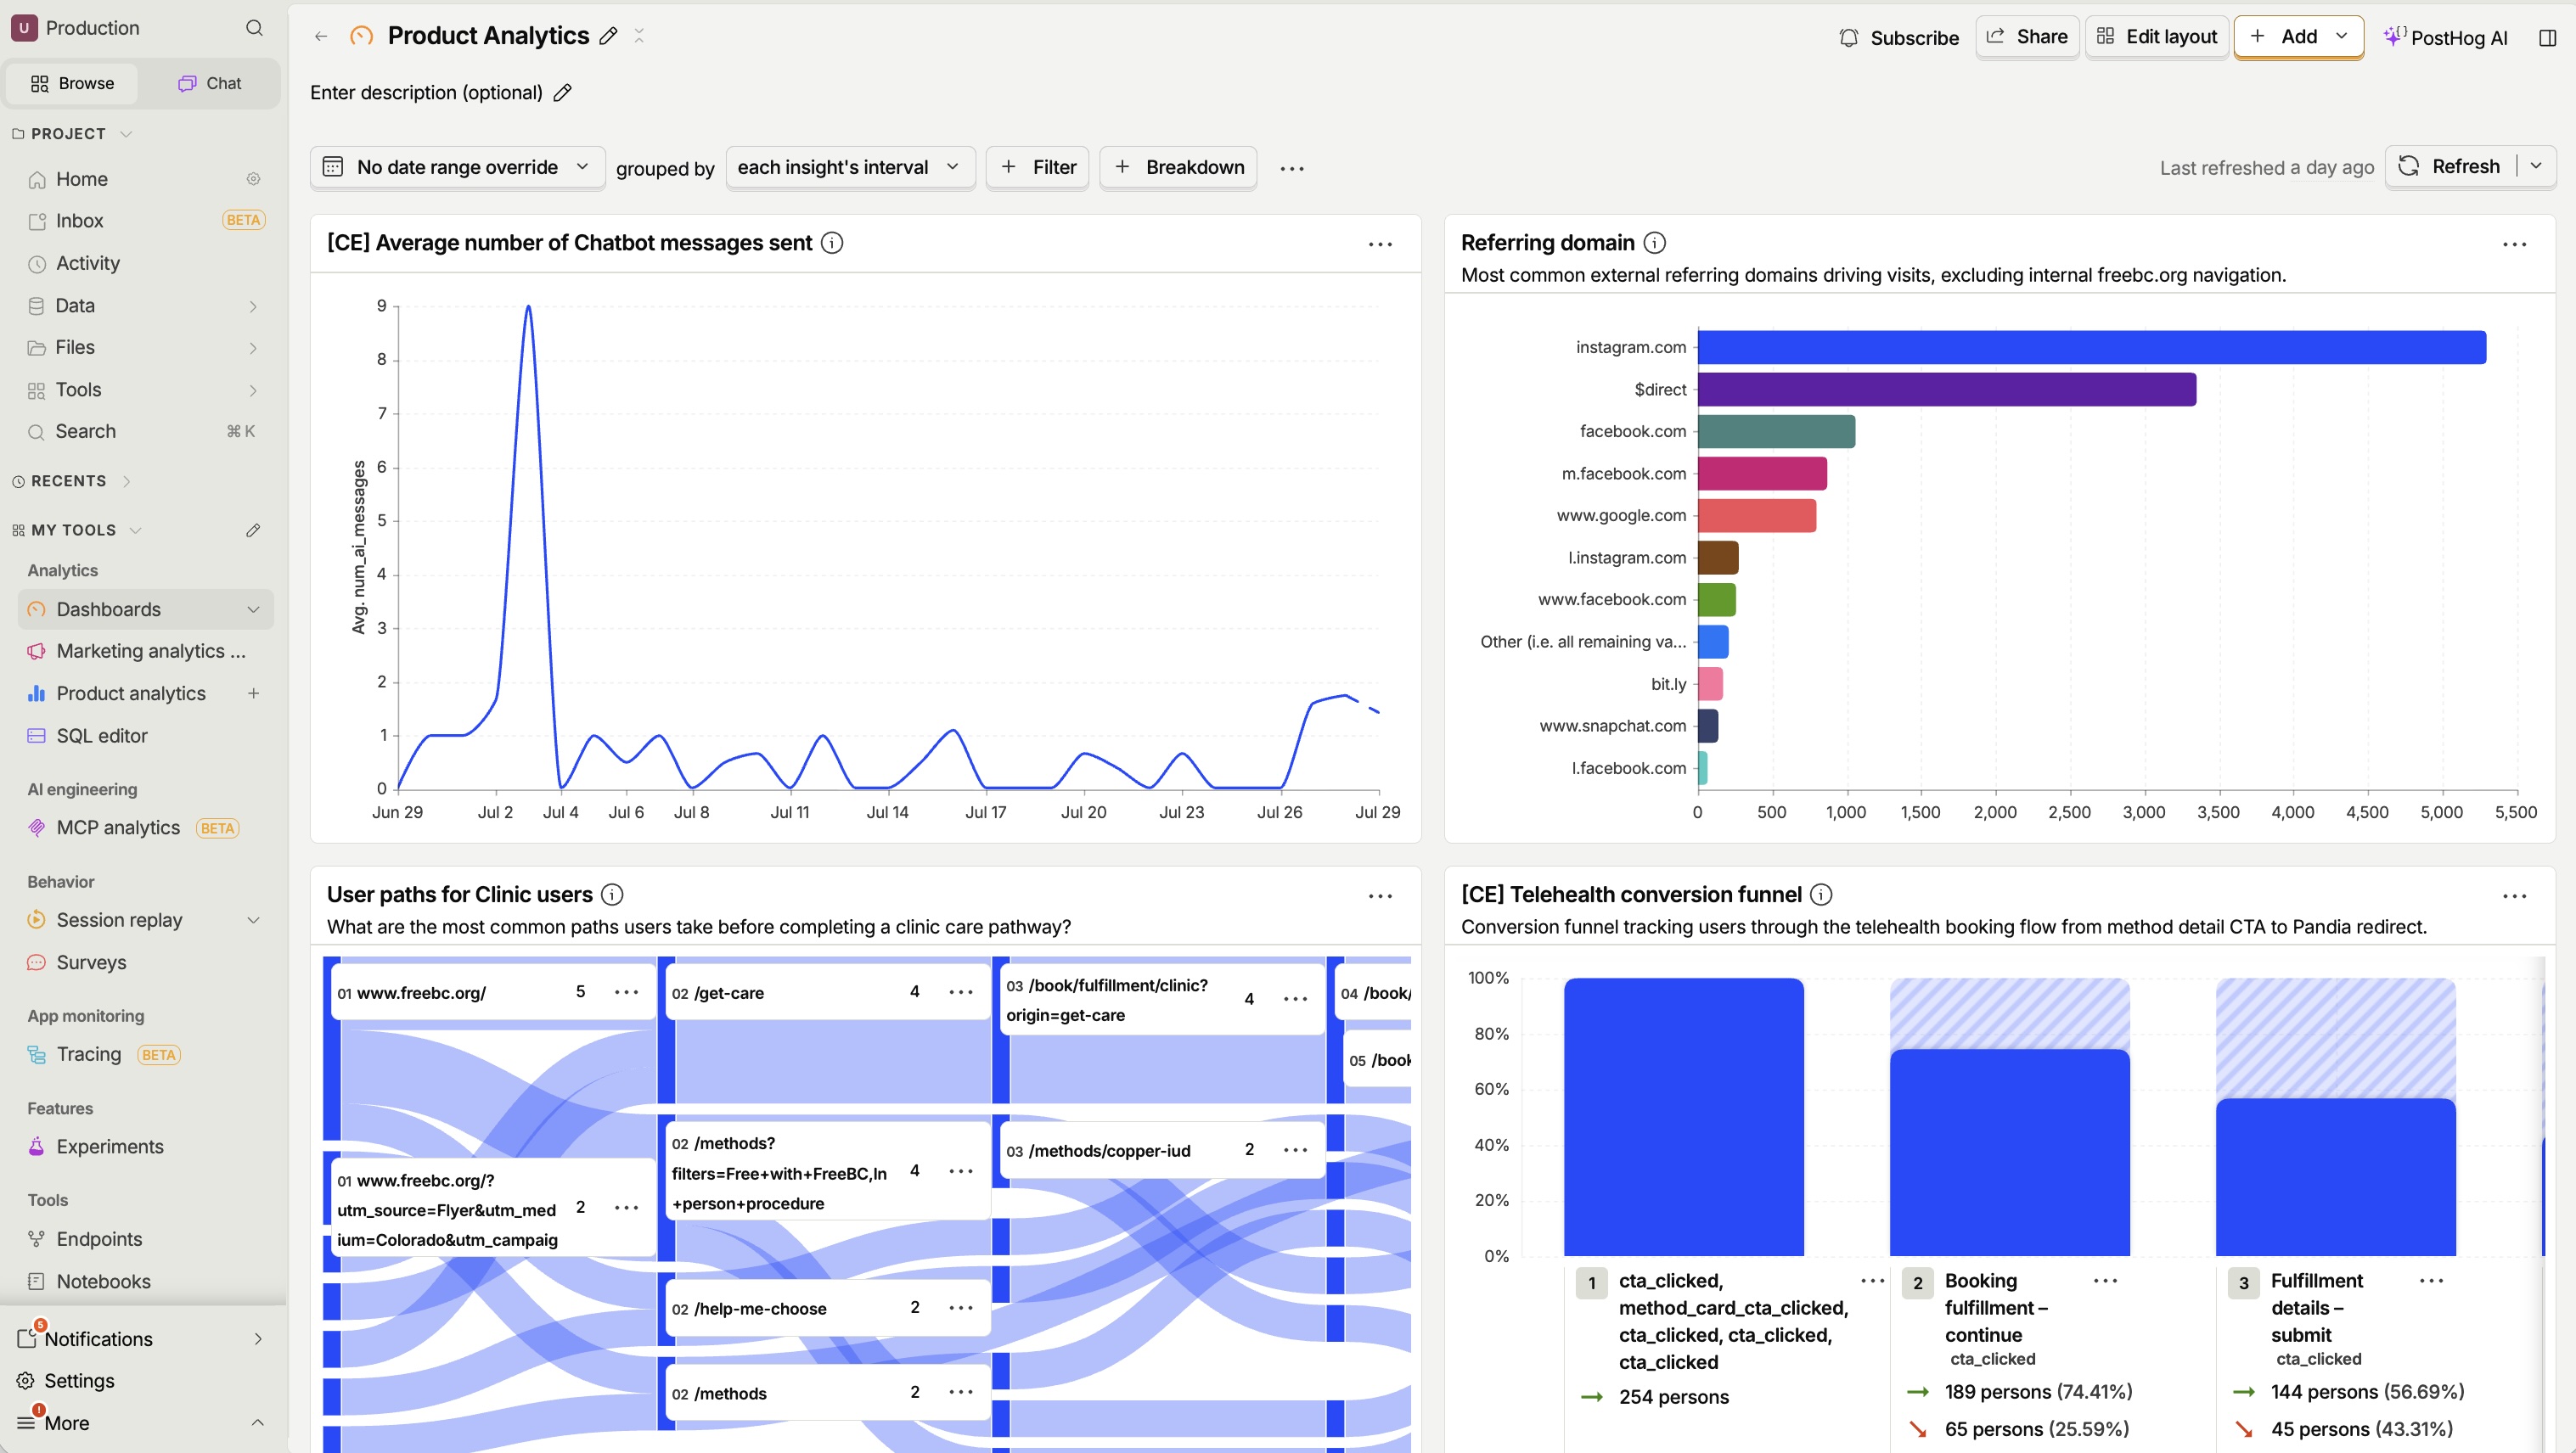
Task: Open the dashboard title chevron menu
Action: point(639,36)
